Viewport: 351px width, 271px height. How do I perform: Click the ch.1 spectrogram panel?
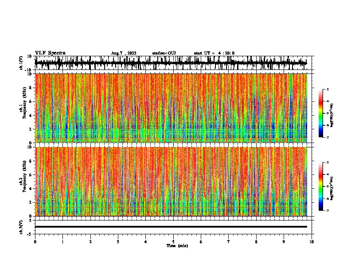[171, 108]
